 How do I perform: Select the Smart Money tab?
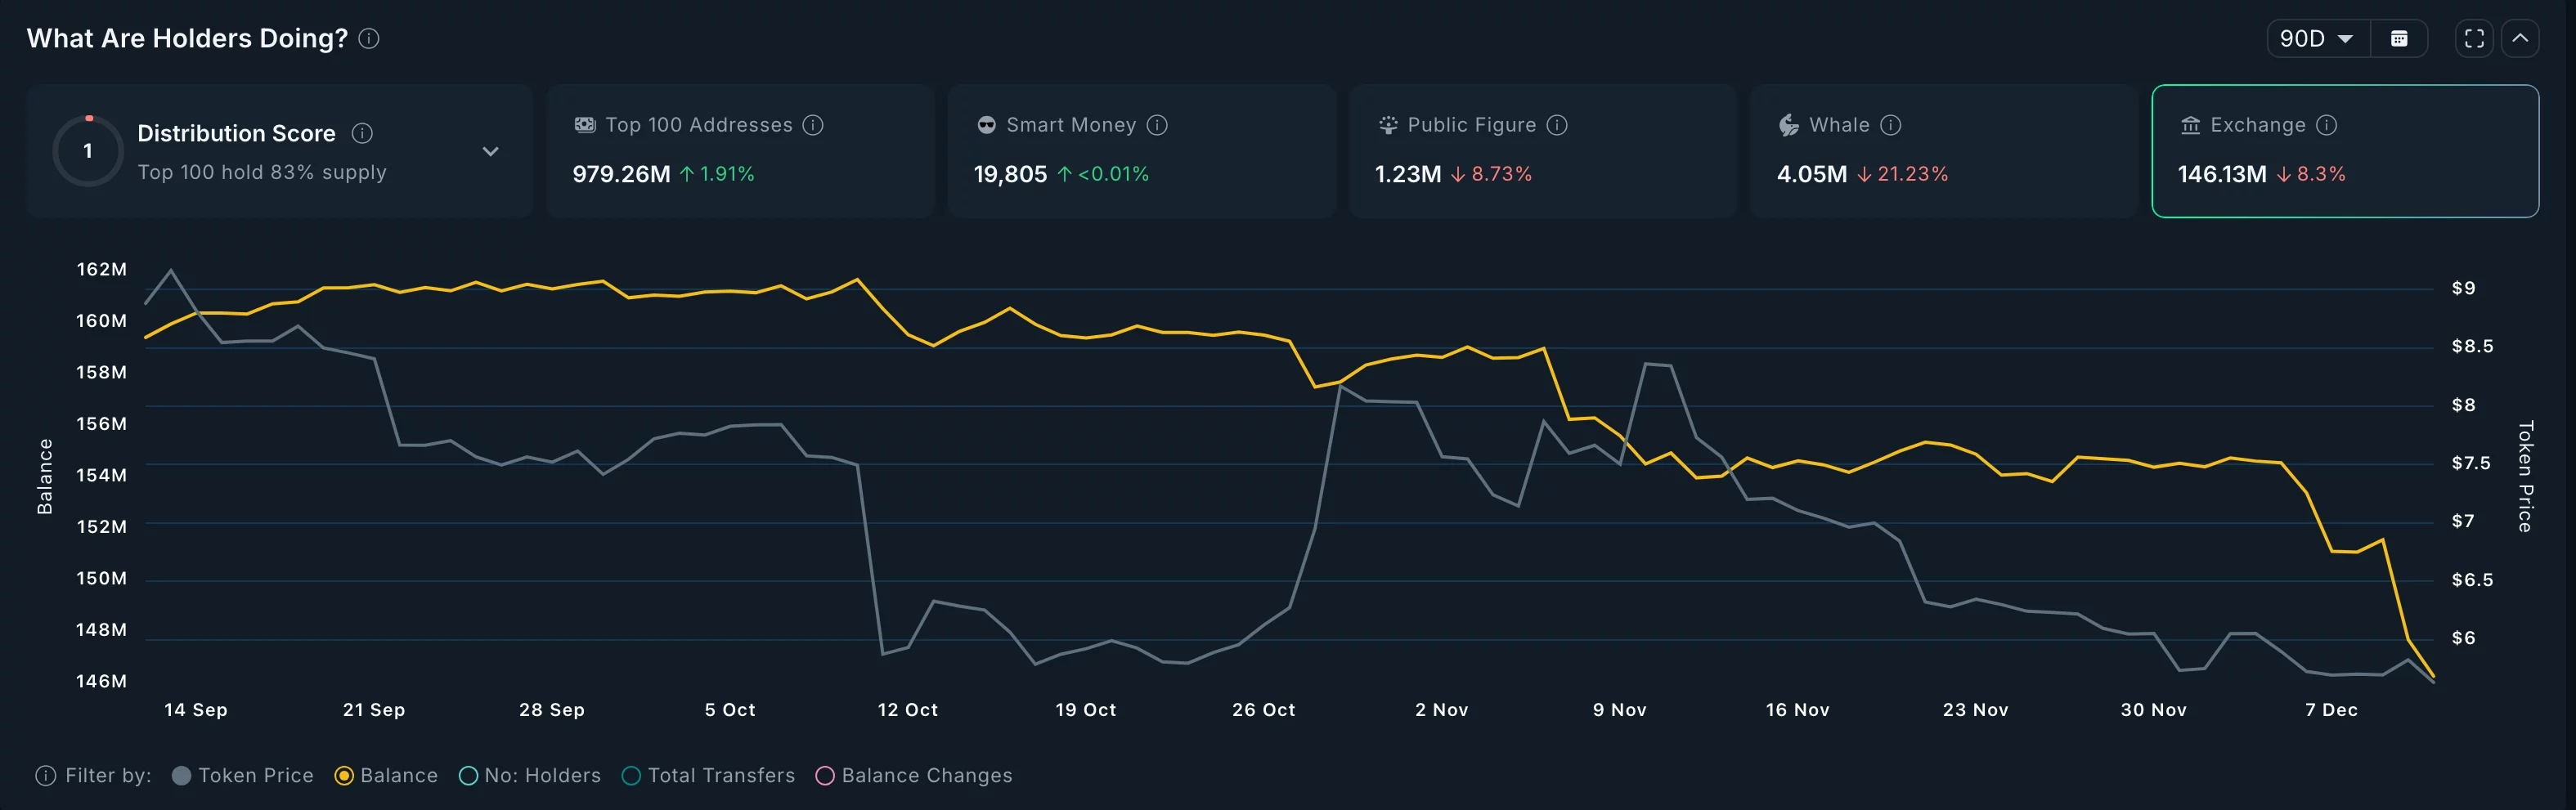tap(1140, 151)
